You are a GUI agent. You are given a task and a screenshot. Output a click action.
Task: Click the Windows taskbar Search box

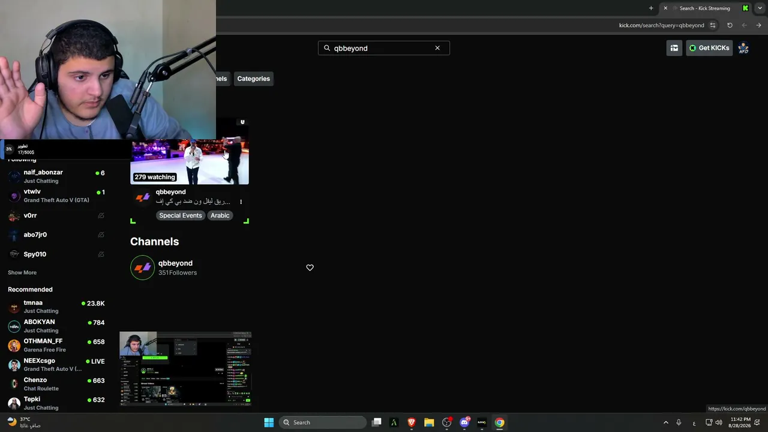click(323, 422)
